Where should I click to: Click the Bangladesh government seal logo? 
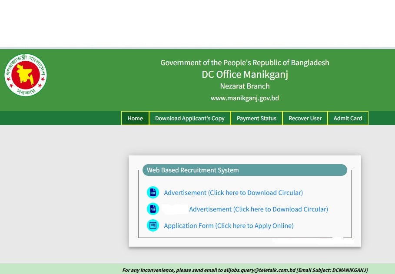click(x=26, y=75)
